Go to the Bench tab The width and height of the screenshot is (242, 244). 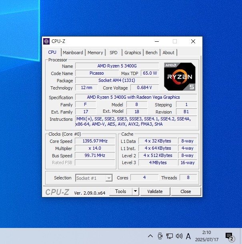click(x=152, y=53)
